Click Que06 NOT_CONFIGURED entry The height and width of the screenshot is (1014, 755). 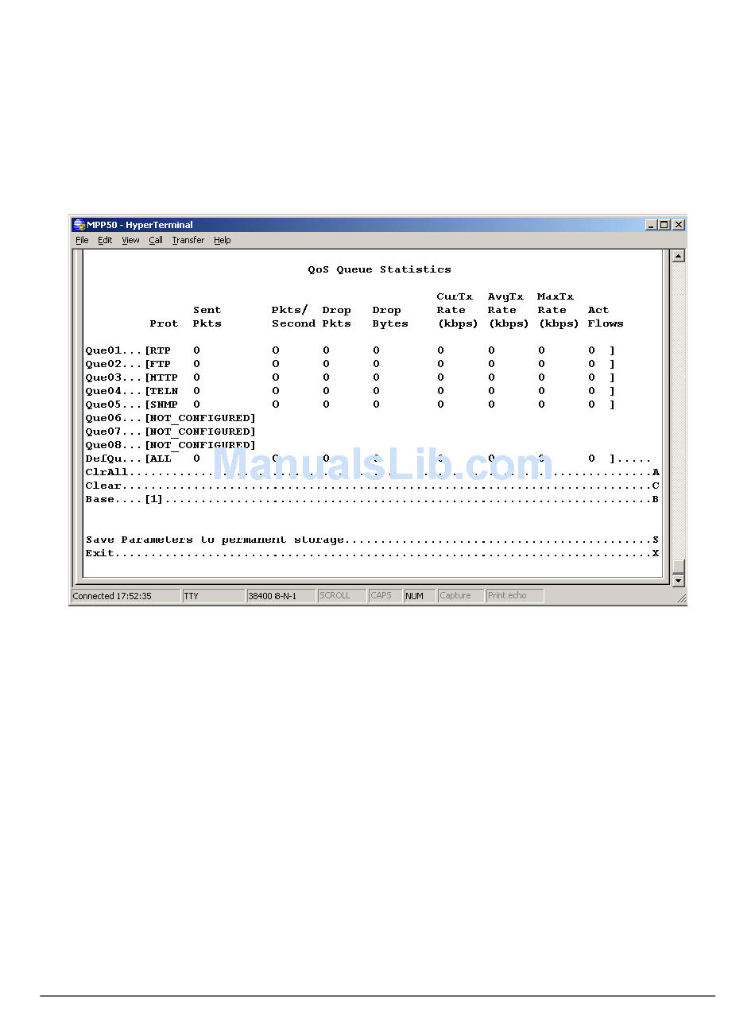171,418
